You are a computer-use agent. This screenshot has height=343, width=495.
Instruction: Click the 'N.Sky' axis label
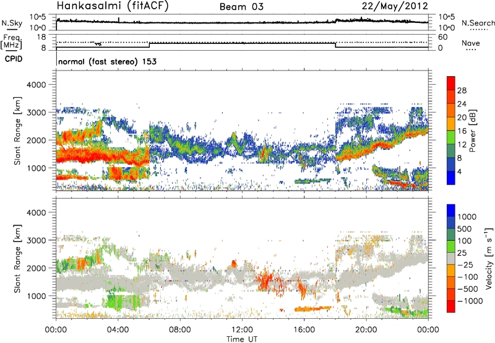point(12,23)
